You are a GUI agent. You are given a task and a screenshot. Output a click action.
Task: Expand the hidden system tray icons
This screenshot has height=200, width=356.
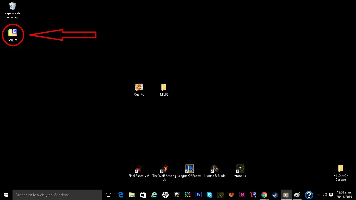tap(318, 195)
